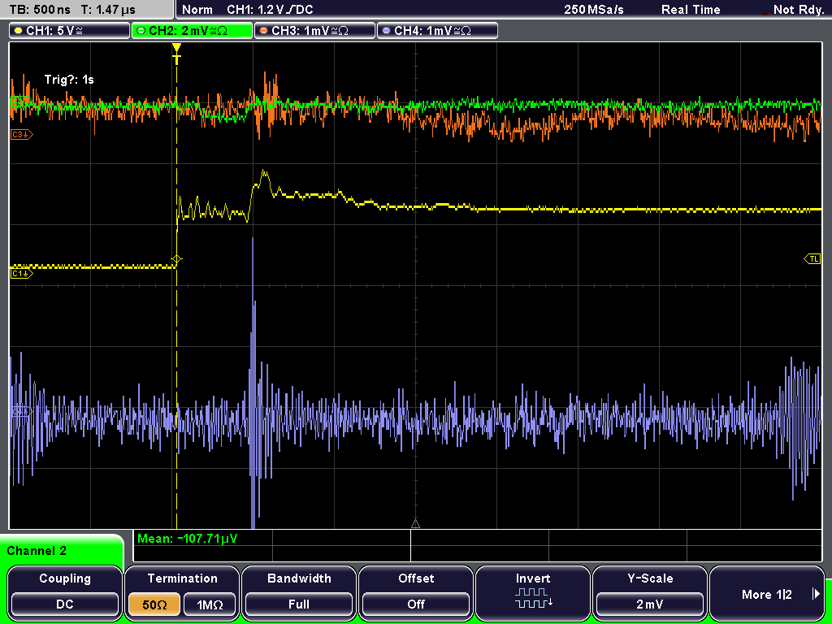Click the yellow CH1 color dot indicator
This screenshot has height=624, width=832.
pos(19,31)
